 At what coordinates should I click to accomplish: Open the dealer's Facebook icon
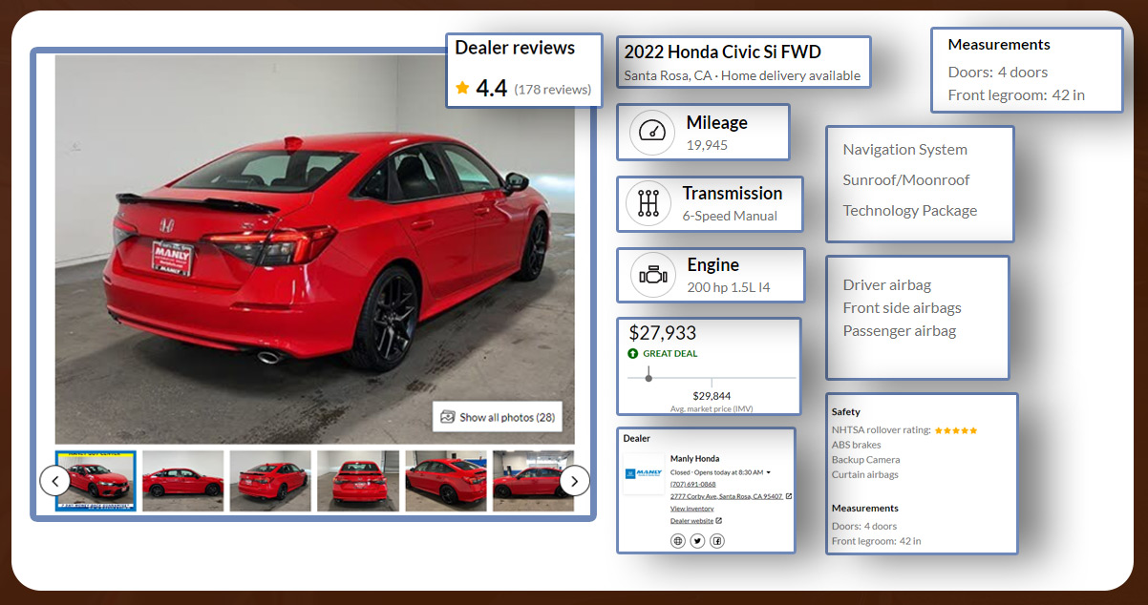717,541
